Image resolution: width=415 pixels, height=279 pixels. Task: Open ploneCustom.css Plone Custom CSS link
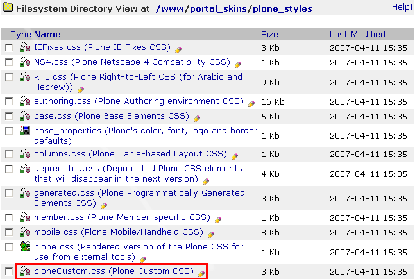tap(114, 271)
